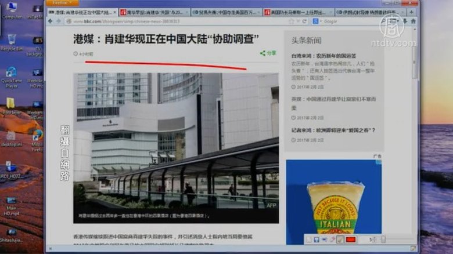
Task: Click the new blank page annotation icon
Action: tap(308, 239)
